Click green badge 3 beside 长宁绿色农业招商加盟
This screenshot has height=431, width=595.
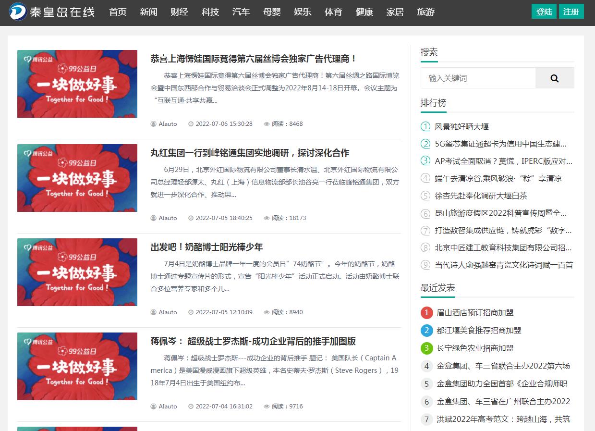coord(427,348)
